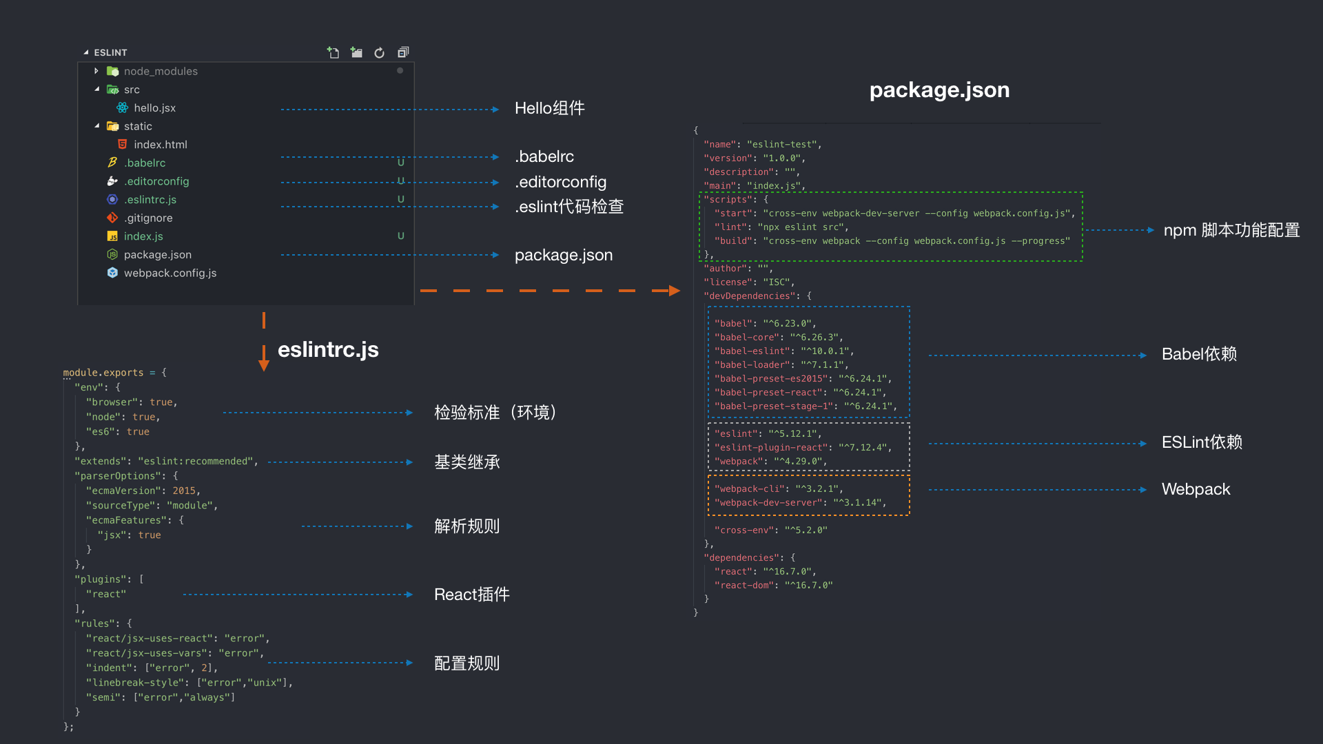Open index.js from the explorer

pyautogui.click(x=143, y=236)
